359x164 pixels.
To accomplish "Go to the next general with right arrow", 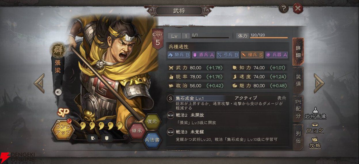I will click(319, 83).
